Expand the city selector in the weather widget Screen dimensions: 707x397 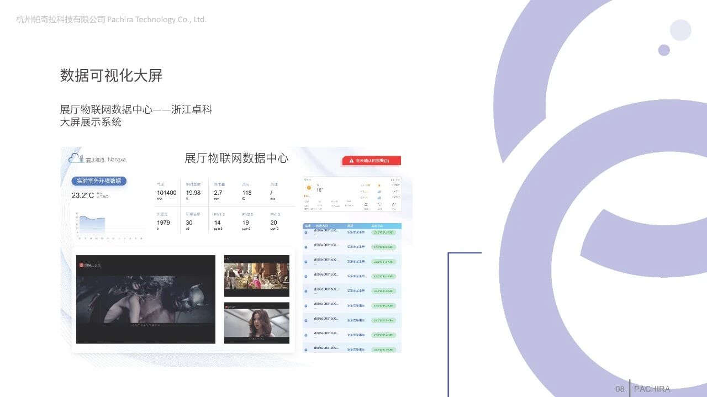click(306, 179)
